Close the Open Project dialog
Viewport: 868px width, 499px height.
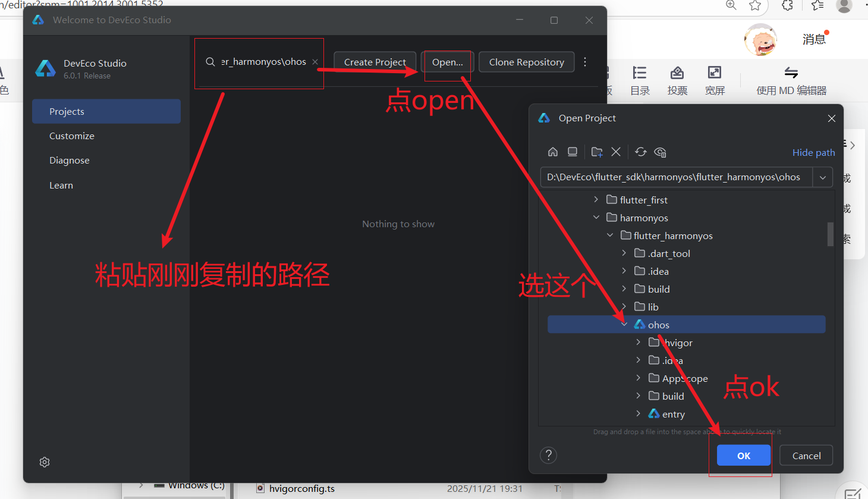tap(832, 118)
